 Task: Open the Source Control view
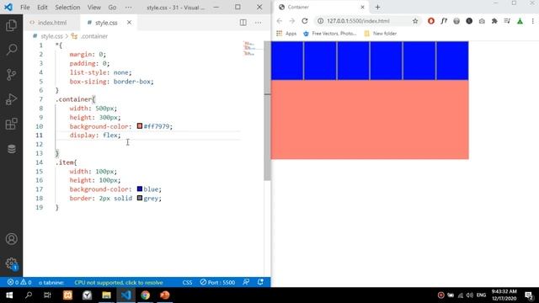pyautogui.click(x=11, y=75)
